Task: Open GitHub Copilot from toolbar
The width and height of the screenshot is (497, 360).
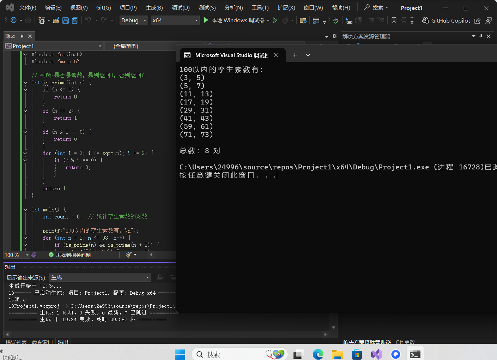Action: tap(446, 20)
